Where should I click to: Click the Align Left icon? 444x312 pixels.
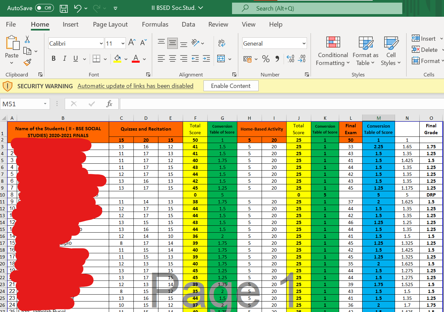tap(161, 59)
